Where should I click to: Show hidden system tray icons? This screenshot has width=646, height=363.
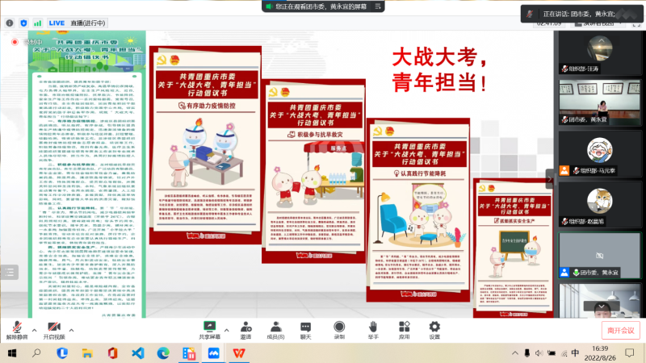(515, 353)
